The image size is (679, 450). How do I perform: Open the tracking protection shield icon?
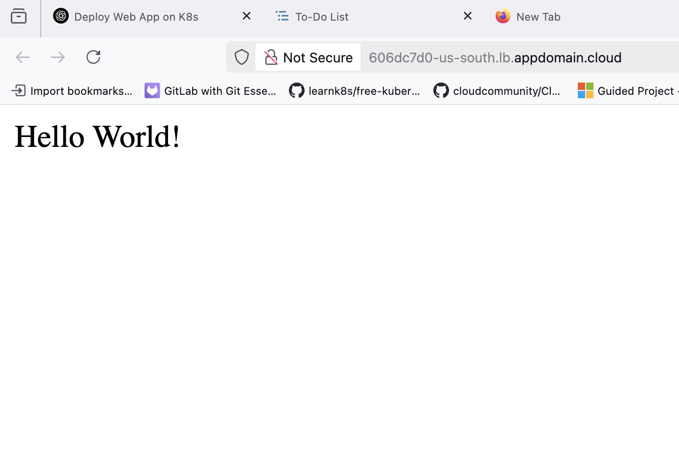pos(241,57)
